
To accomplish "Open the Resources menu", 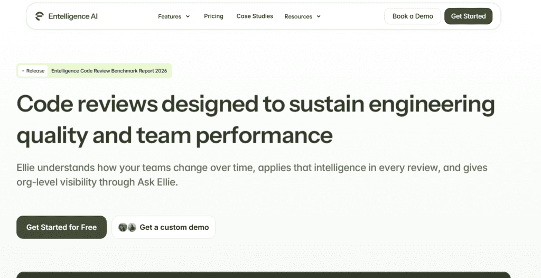I will [x=298, y=16].
